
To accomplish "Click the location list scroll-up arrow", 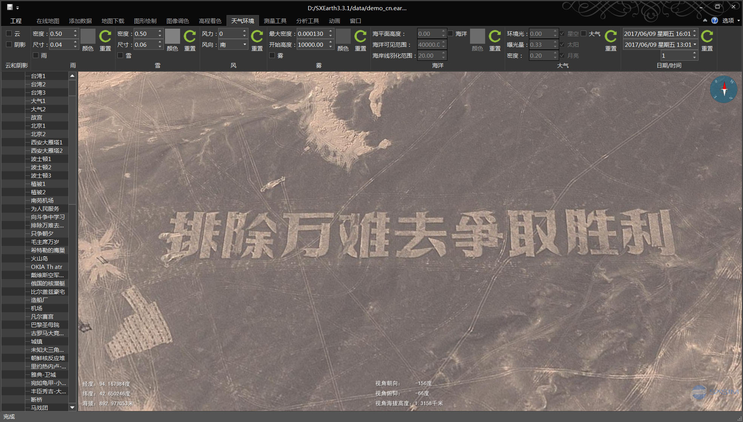I will [x=72, y=76].
